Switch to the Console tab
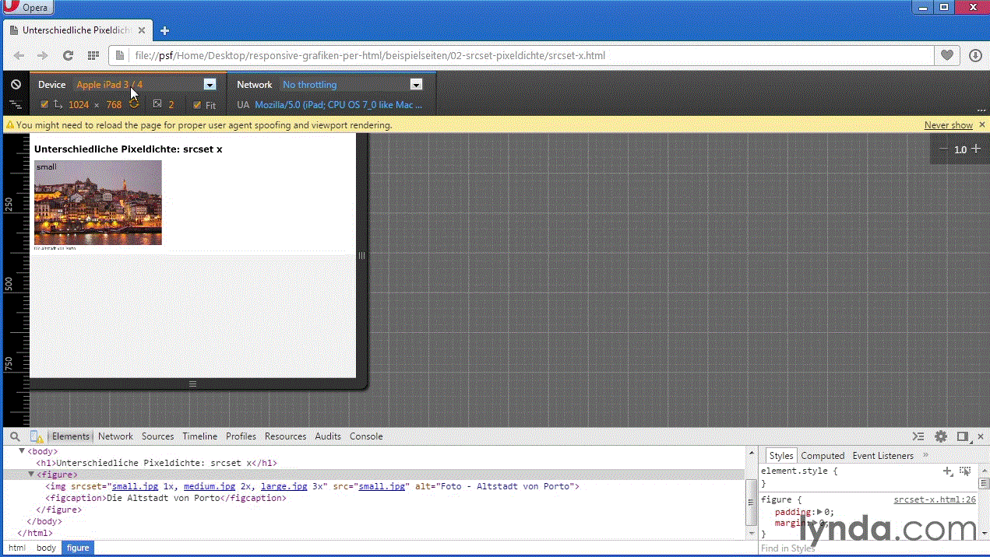 pos(366,436)
